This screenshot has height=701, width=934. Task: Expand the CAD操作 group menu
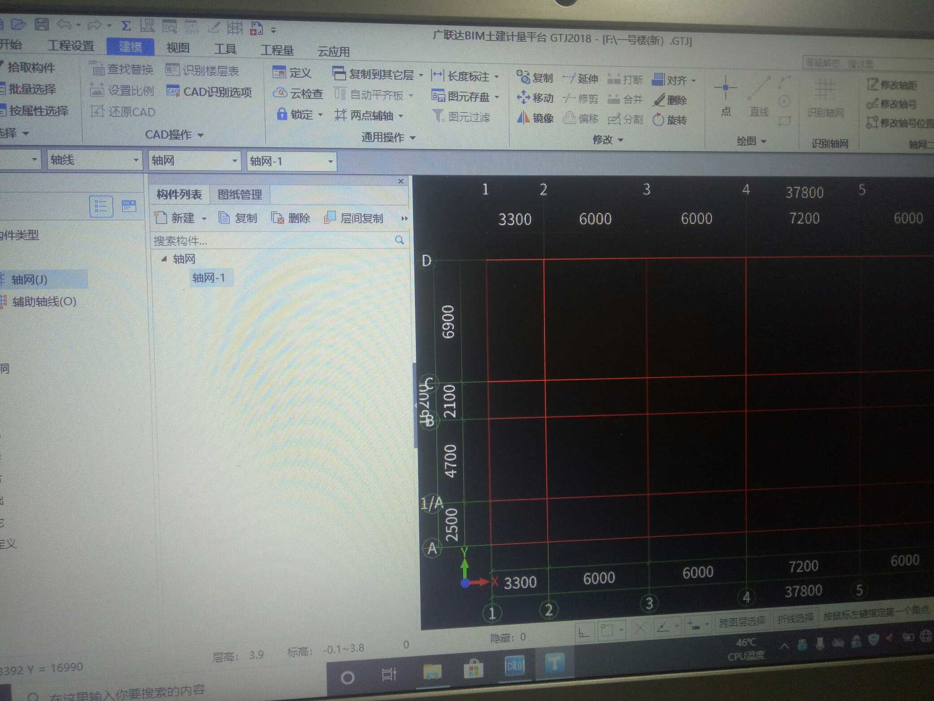coord(174,135)
